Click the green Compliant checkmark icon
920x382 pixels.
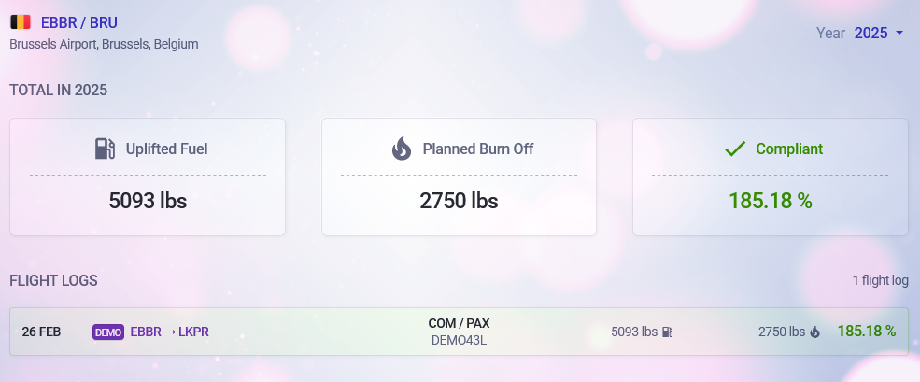[x=735, y=149]
